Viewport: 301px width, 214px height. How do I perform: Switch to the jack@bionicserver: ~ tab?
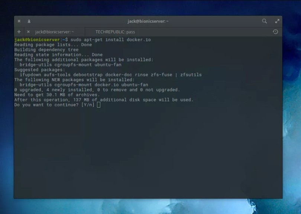pyautogui.click(x=54, y=32)
